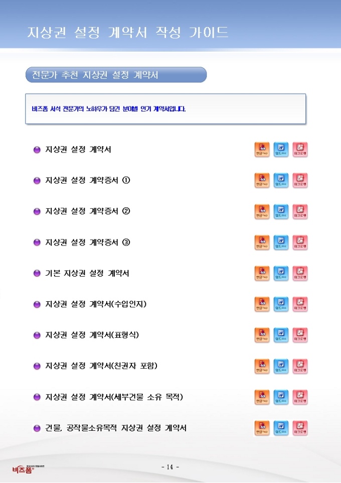341x483 pixels.
Task: Download 워드 doc for 기본 지상권 설정 계약서
Action: pos(281,273)
